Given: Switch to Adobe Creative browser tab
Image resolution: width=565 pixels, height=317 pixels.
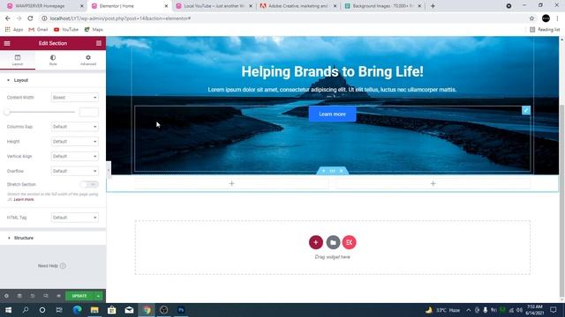Looking at the screenshot, I should (298, 6).
